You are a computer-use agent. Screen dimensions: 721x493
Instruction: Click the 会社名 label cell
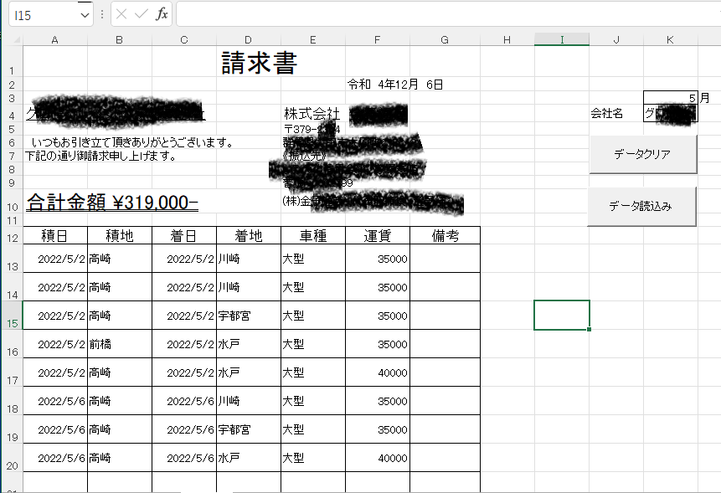(607, 113)
